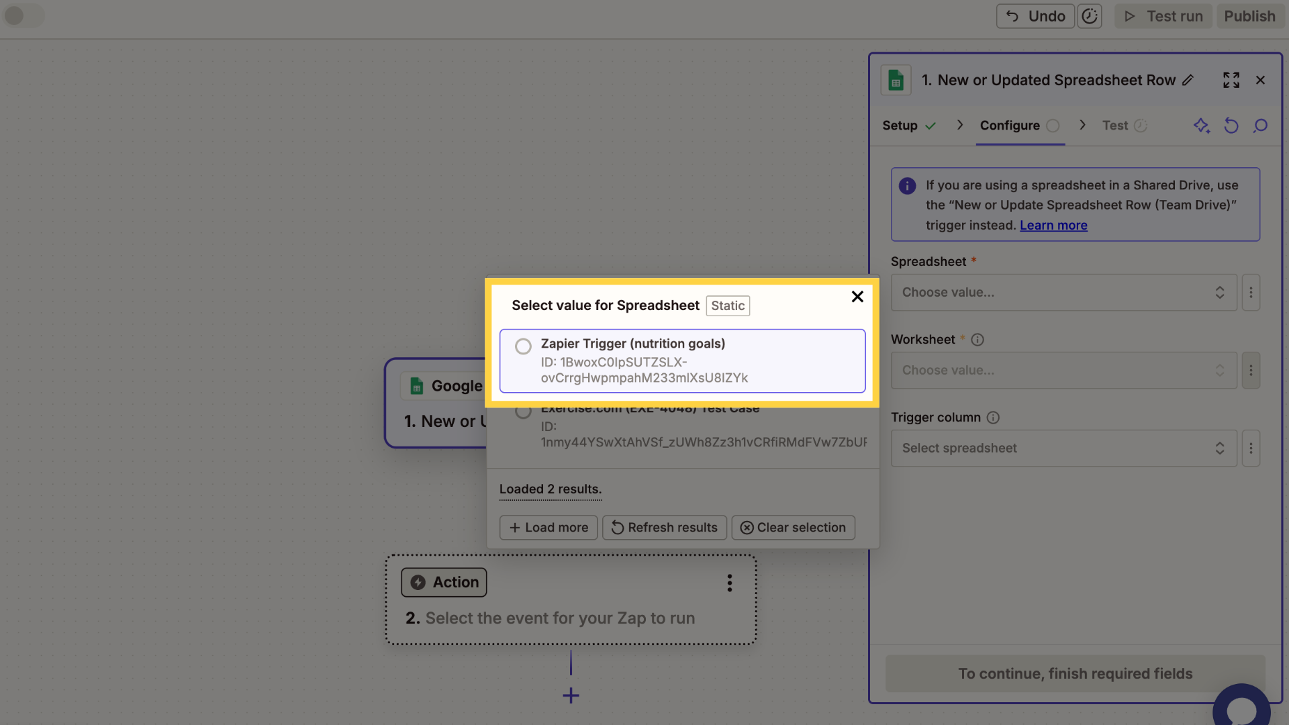
Task: Click the pencil icon to rename step
Action: click(1188, 80)
